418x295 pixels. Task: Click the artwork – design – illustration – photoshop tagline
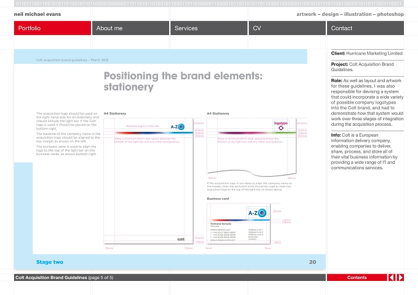[350, 14]
